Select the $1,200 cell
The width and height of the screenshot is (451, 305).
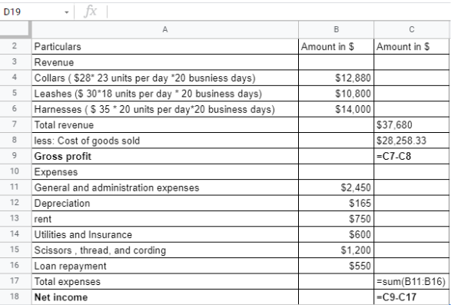point(337,250)
